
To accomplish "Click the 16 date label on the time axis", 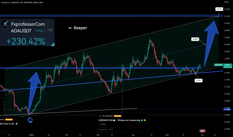I will pyautogui.click(x=48, y=135).
